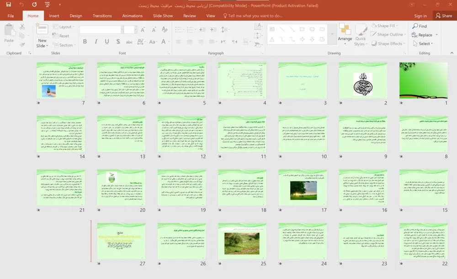Open the Font Color picker
This screenshot has height=279, width=457.
tap(164, 42)
